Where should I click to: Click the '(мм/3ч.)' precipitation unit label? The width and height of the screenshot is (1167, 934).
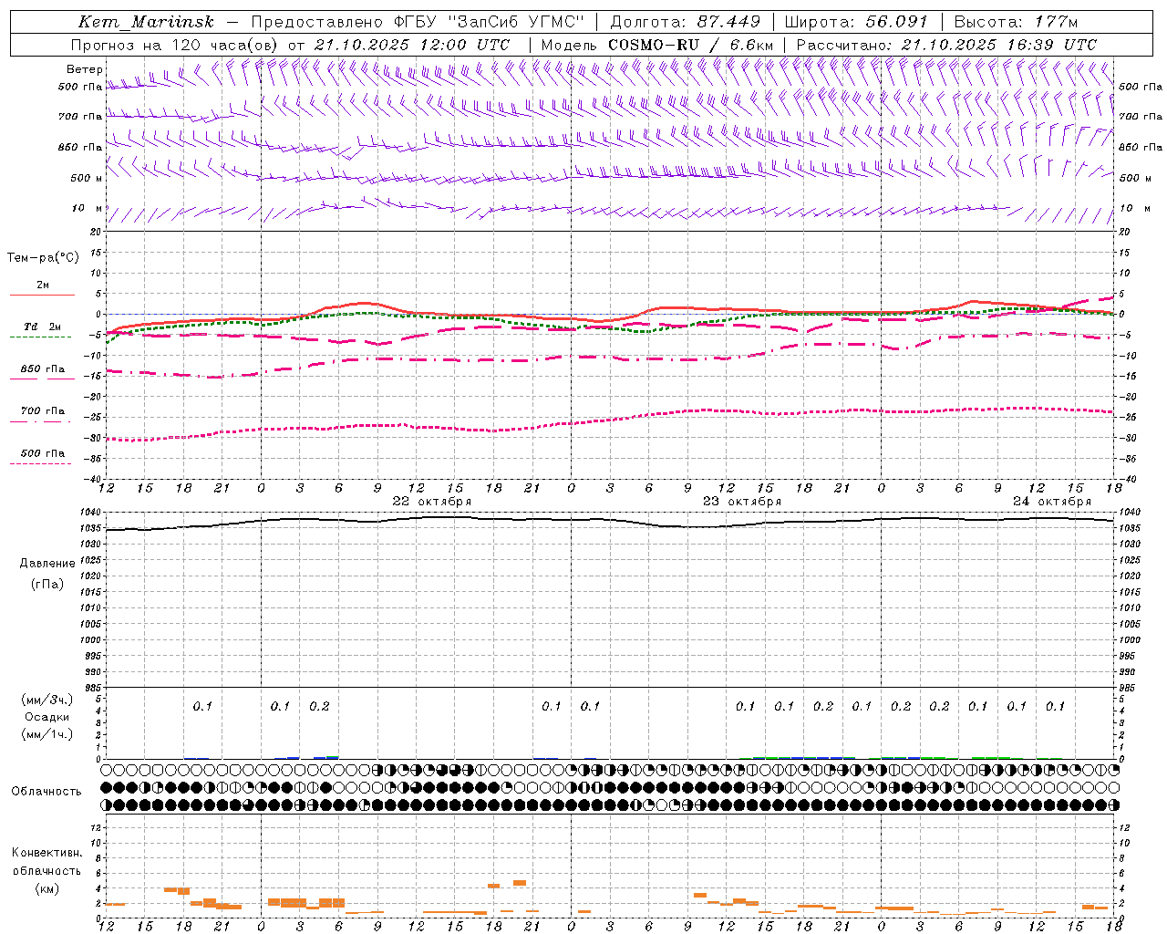click(47, 700)
